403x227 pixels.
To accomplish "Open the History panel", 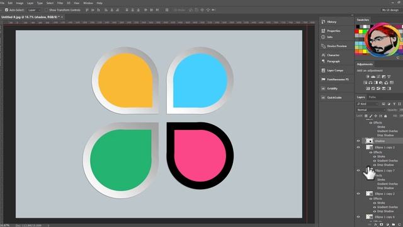I will click(332, 22).
